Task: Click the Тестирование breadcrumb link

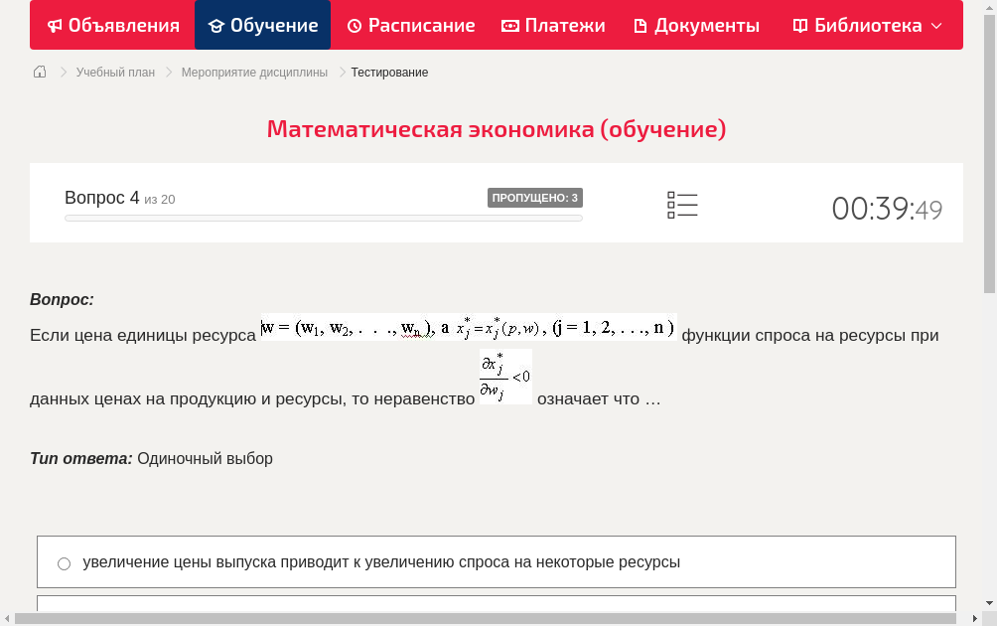Action: (388, 72)
